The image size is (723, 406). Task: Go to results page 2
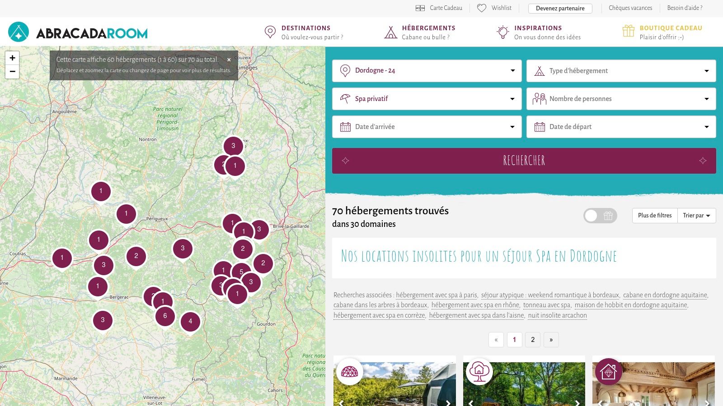click(533, 340)
